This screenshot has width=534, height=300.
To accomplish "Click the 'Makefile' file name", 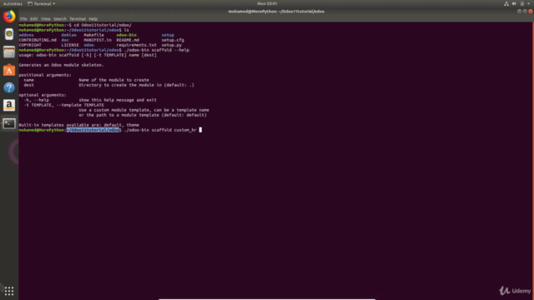I will point(94,35).
